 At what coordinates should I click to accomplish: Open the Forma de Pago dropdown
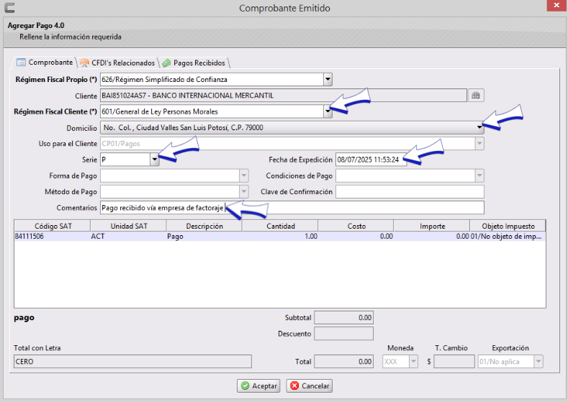coord(244,176)
